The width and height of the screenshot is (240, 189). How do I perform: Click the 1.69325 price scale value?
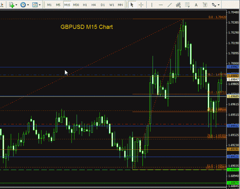click(233, 135)
